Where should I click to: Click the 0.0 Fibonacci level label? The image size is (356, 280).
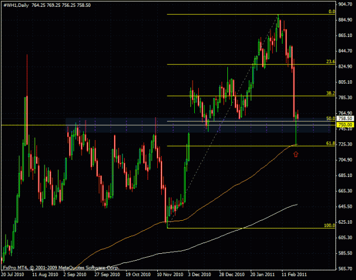coord(332,11)
